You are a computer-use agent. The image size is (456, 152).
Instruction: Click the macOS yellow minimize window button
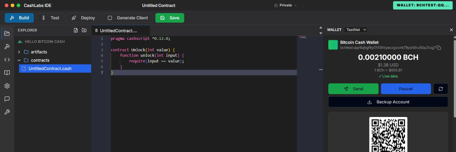coord(12,5)
